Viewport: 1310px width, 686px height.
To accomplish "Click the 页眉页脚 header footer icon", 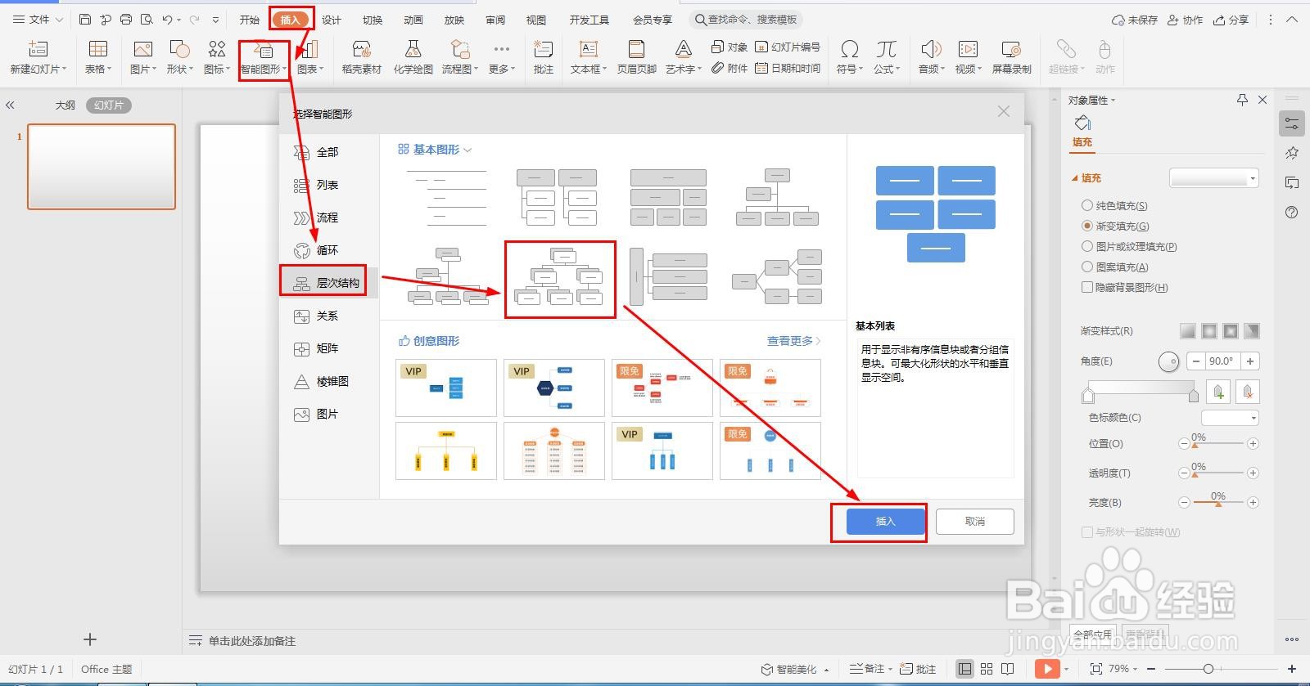I will [x=636, y=50].
